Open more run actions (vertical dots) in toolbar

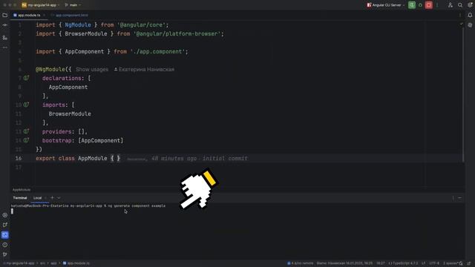(437, 5)
